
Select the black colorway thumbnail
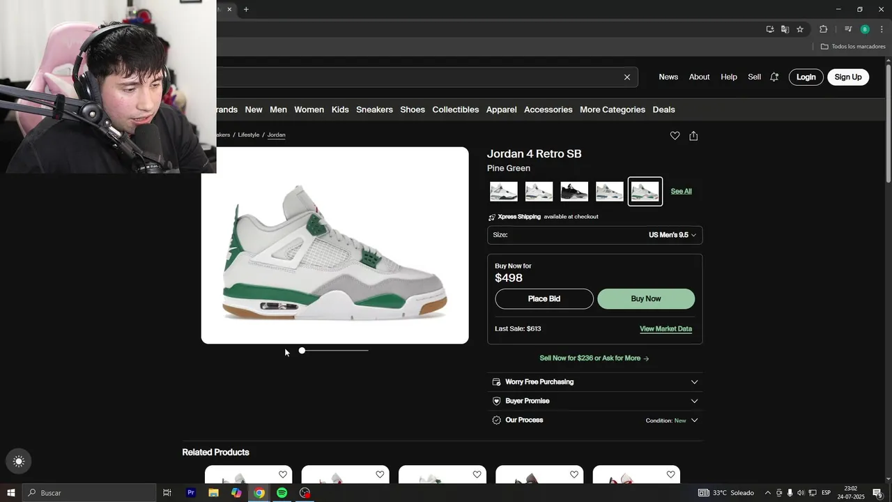tap(574, 191)
